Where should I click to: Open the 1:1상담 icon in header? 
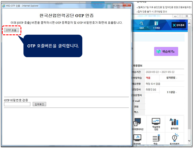pyautogui.click(x=156, y=24)
